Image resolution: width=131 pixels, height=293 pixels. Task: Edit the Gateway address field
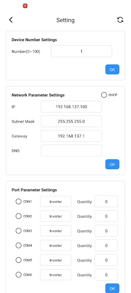coord(71,136)
